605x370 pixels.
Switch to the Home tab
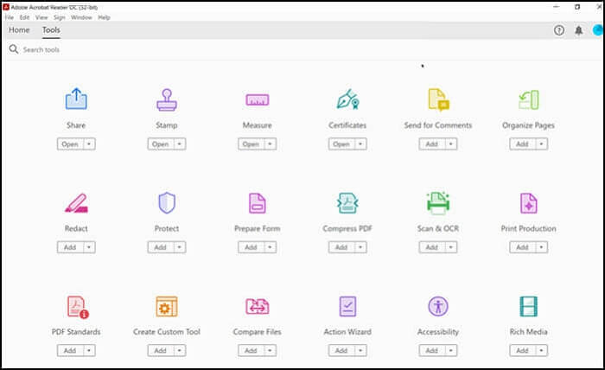coord(19,30)
